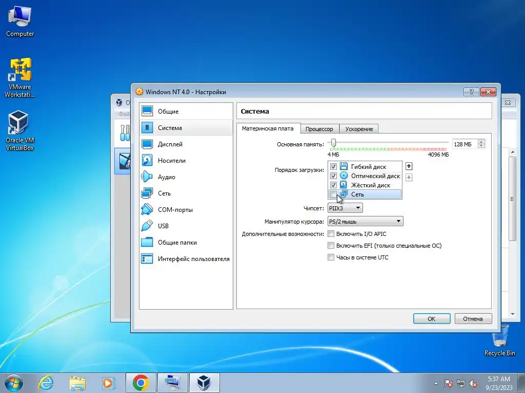
Task: Switch to VirtualBox taskbar button
Action: pyautogui.click(x=204, y=383)
